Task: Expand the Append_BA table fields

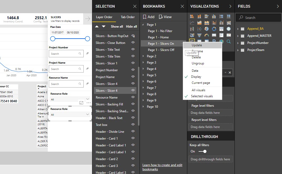Action: point(238,29)
